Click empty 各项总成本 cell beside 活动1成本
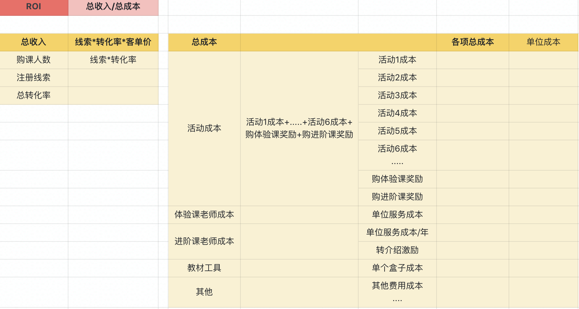This screenshot has width=579, height=309. coord(473,60)
